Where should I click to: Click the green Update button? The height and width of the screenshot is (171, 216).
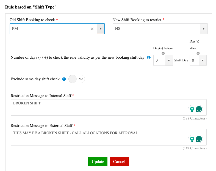point(98,162)
